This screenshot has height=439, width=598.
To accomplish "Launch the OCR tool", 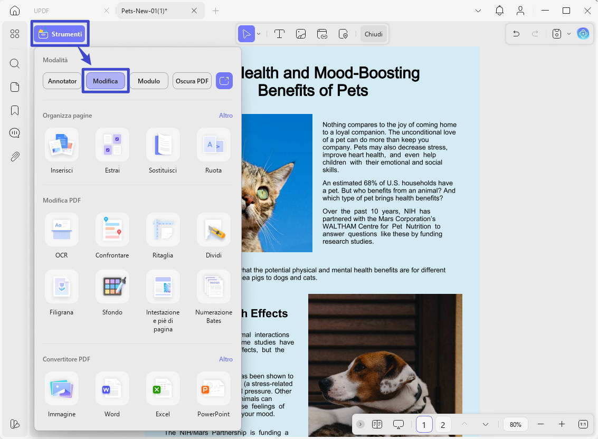I will pos(61,236).
